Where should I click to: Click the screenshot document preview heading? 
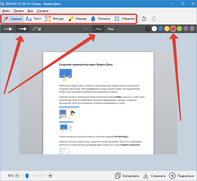click(x=86, y=65)
